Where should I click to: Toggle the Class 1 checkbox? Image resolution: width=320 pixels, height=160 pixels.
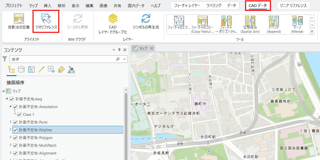point(19,115)
